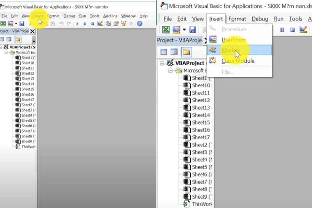Click Find binoculars icon in left window
This screenshot has height=208, width=312.
tap(53, 24)
